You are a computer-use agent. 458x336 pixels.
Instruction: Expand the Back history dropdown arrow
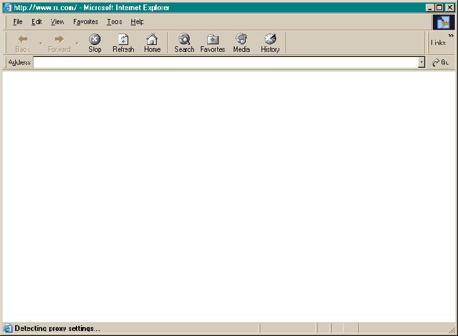[41, 43]
